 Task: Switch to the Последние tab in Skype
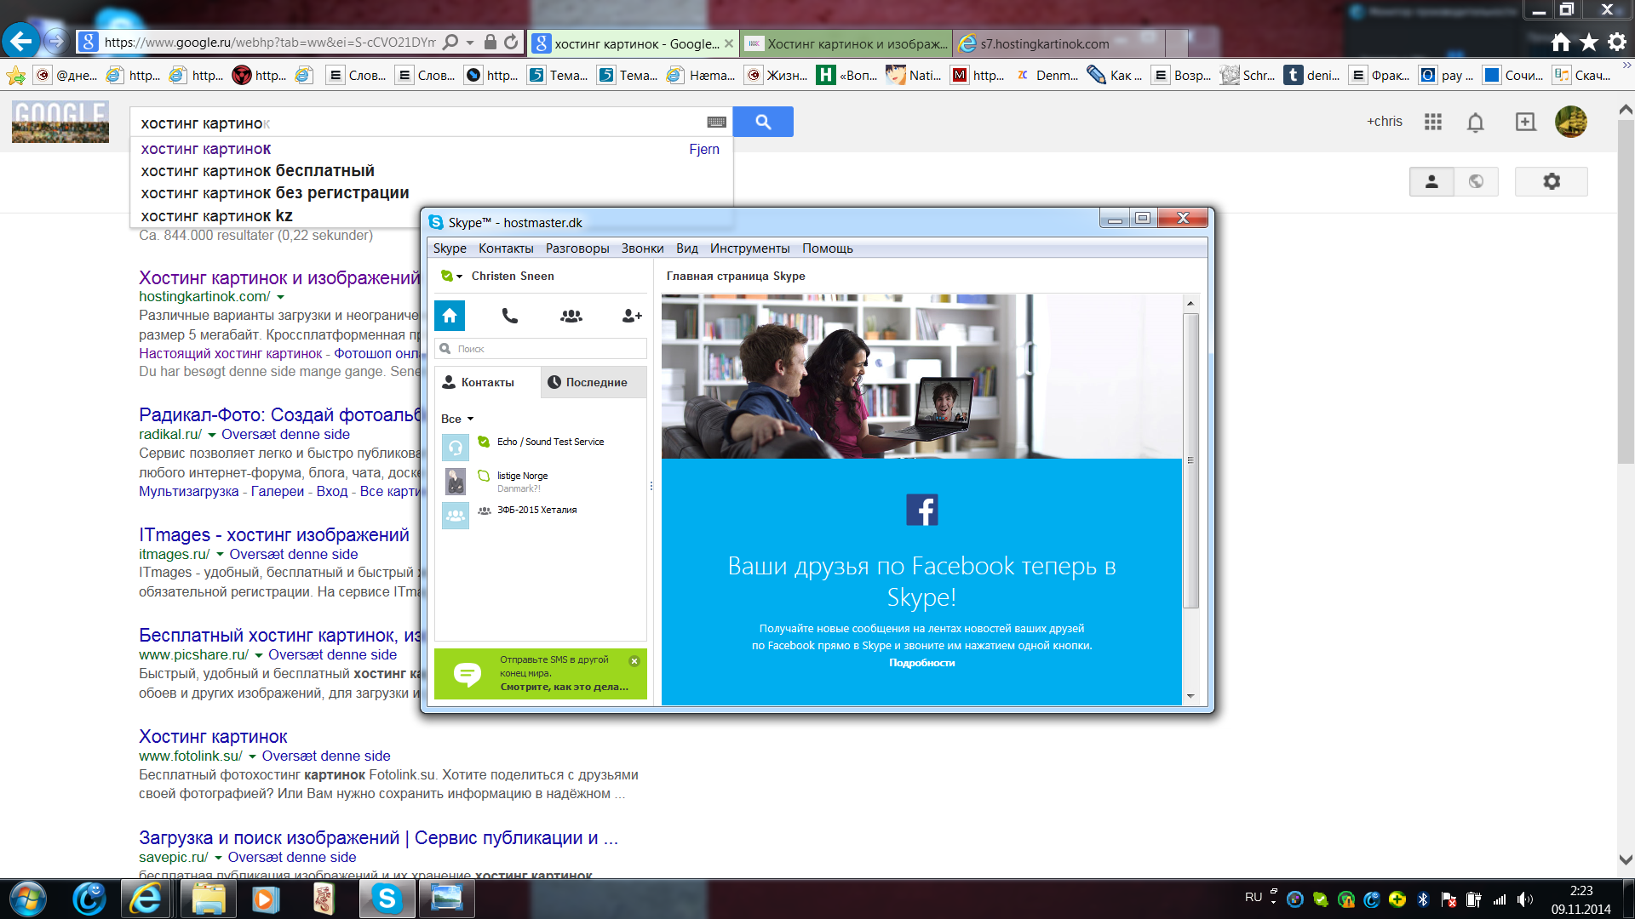coord(594,383)
